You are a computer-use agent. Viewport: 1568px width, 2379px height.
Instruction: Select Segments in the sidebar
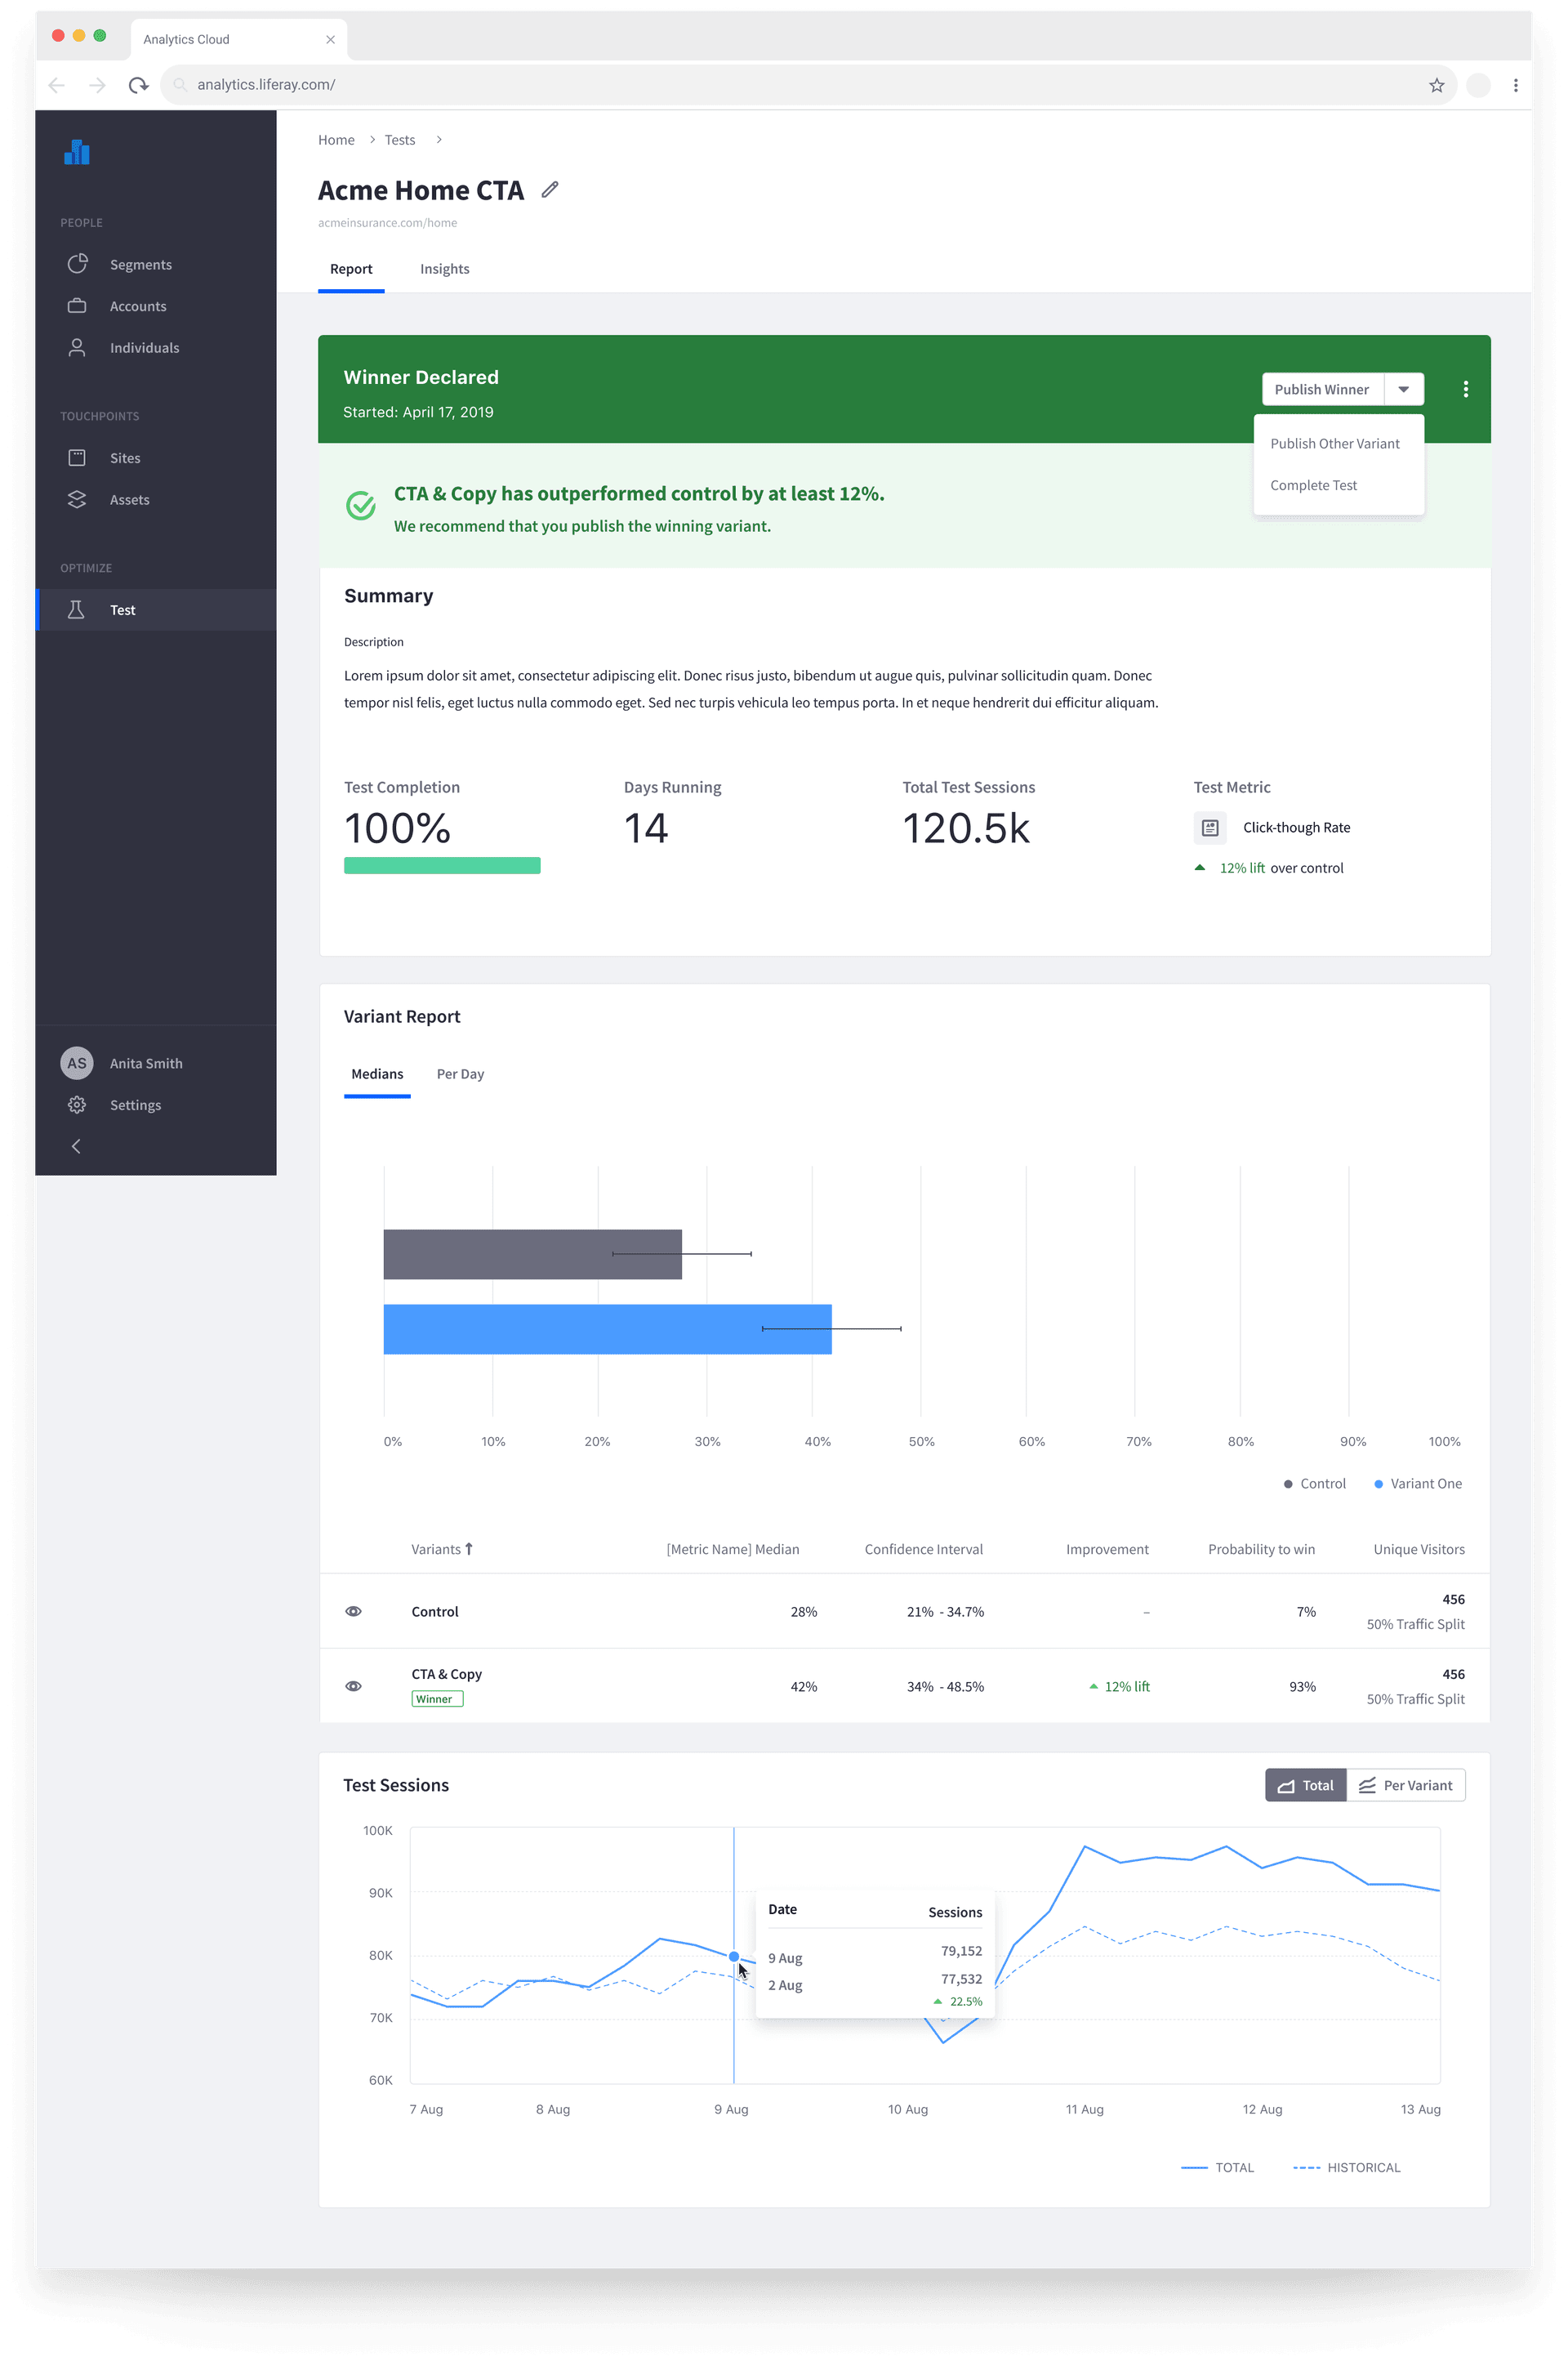tap(140, 263)
